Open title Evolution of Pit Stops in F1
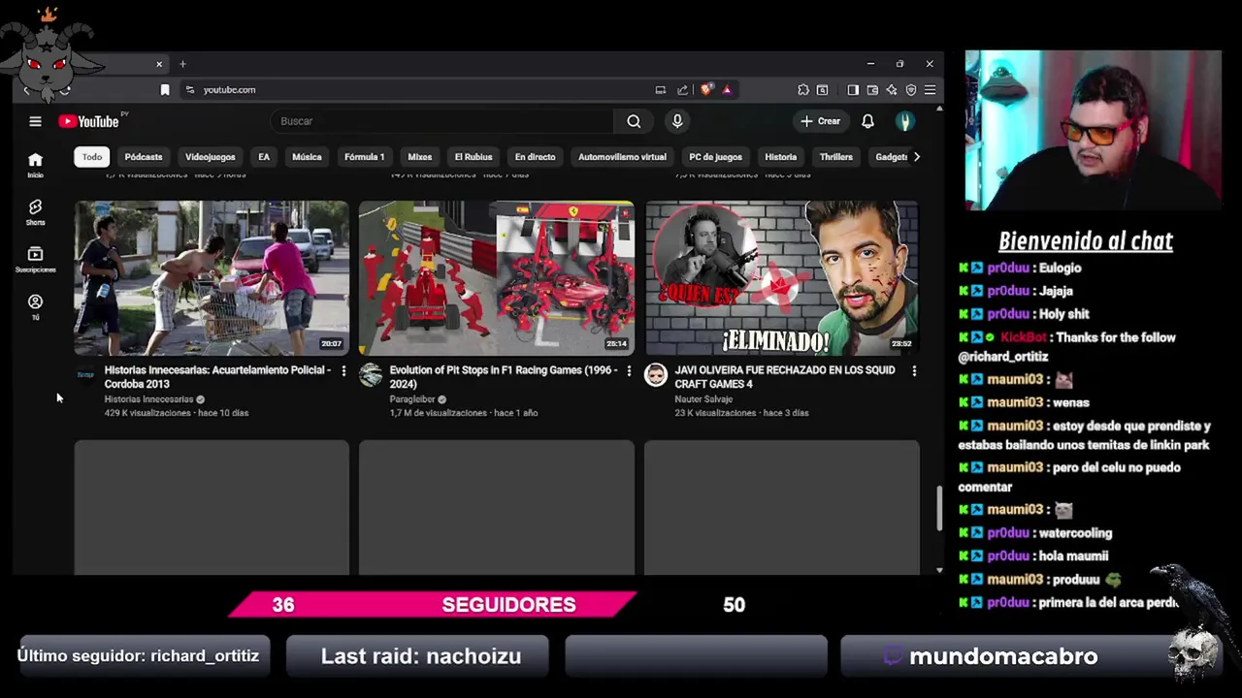 tap(503, 377)
